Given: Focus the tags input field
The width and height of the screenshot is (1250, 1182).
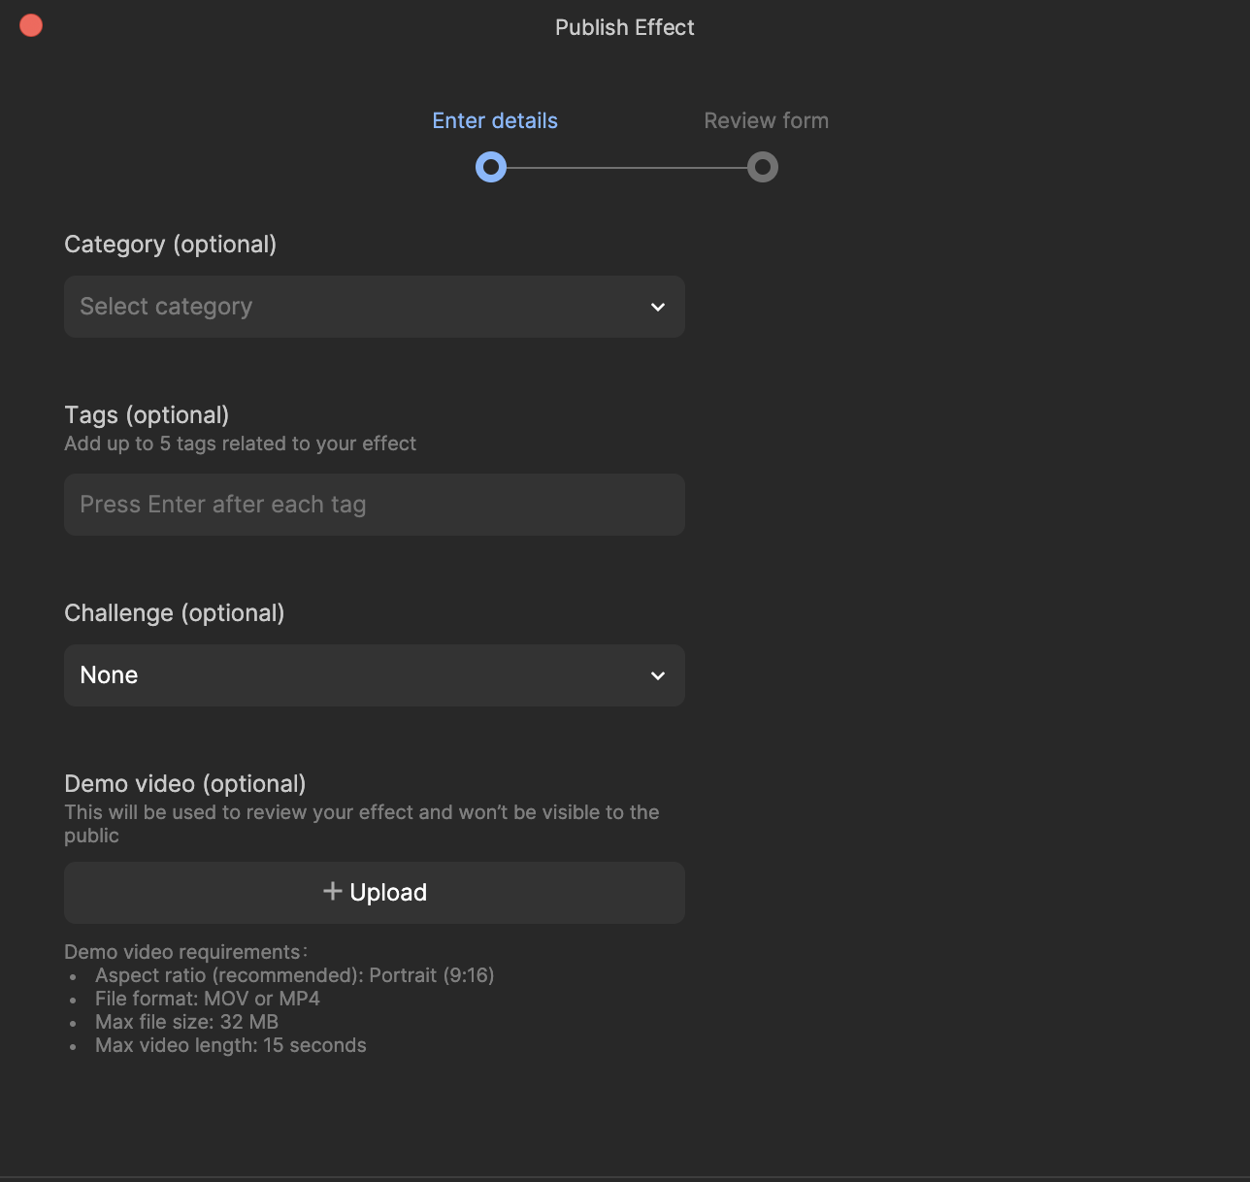Looking at the screenshot, I should point(375,505).
